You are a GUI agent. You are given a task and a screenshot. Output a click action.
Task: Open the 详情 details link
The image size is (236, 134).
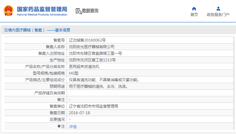point(73,127)
